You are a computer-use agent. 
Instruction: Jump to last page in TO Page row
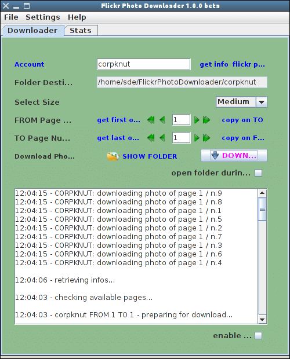(x=206, y=138)
